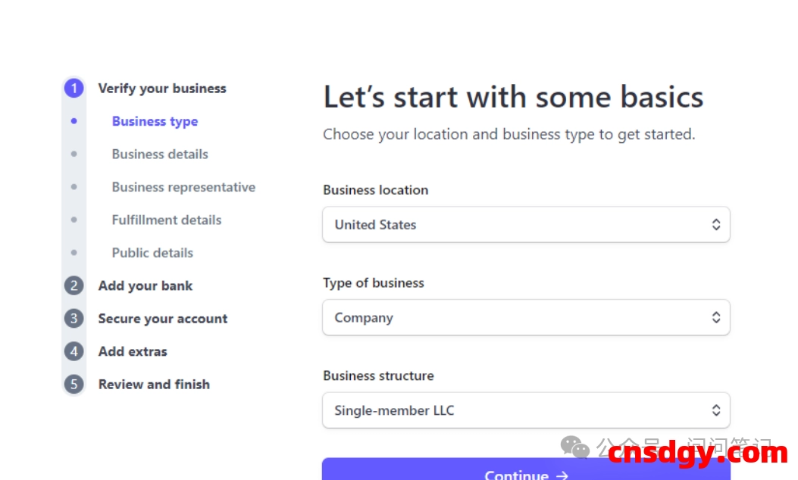Click the Public details progress dot
798x480 pixels.
(x=74, y=252)
